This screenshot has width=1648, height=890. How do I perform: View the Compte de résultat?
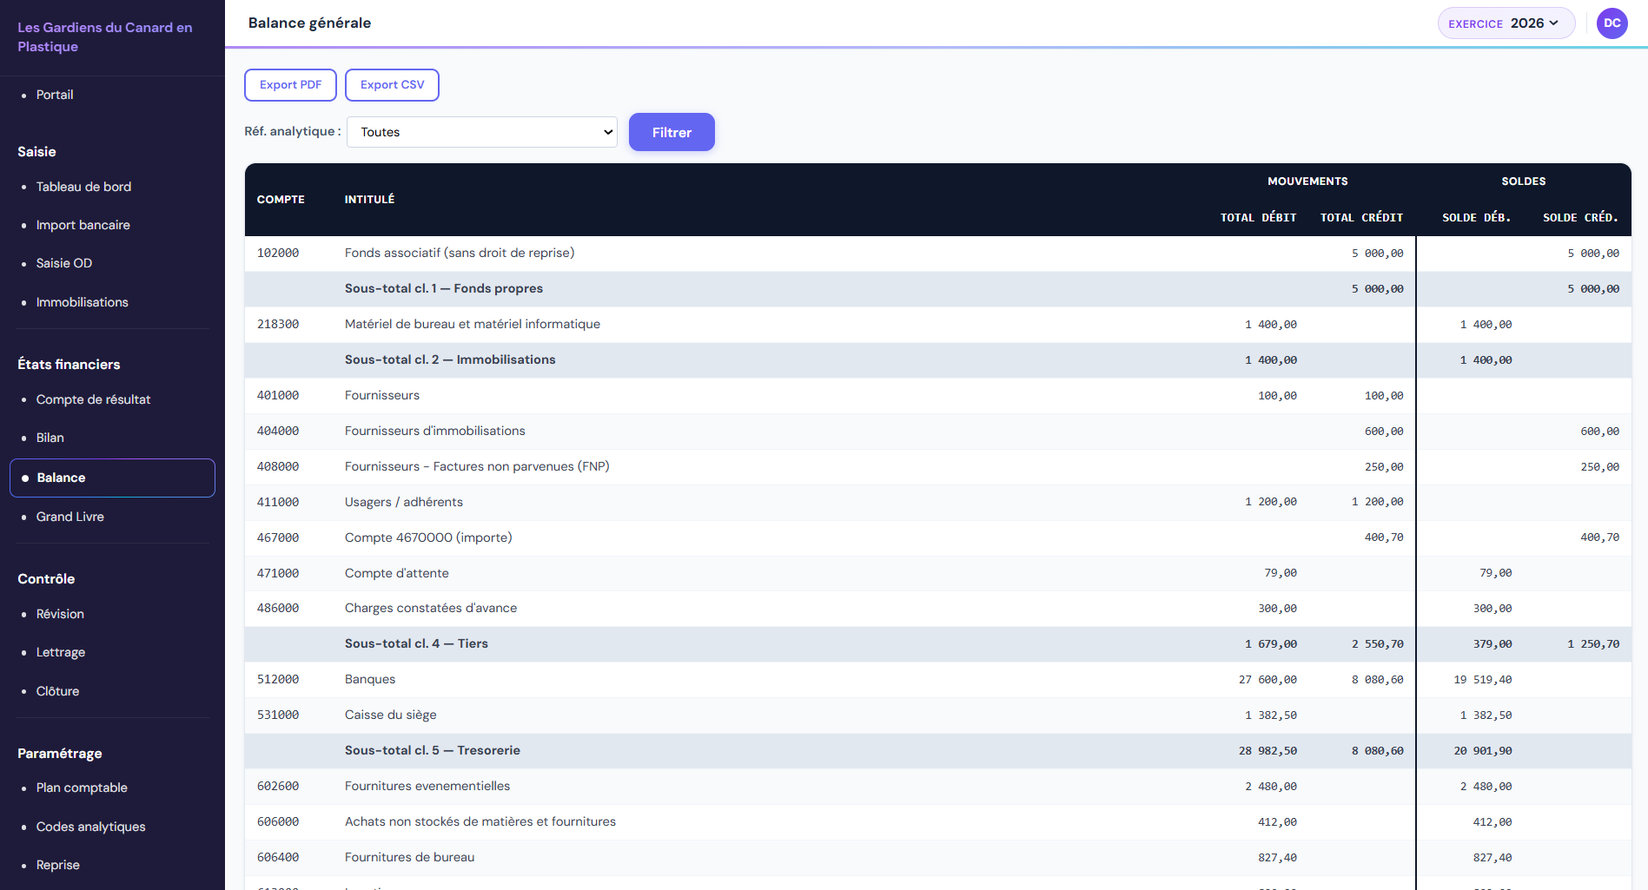tap(93, 399)
